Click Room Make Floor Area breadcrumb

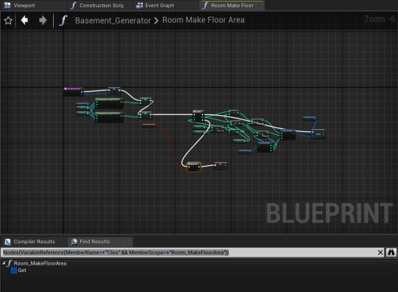coord(203,20)
